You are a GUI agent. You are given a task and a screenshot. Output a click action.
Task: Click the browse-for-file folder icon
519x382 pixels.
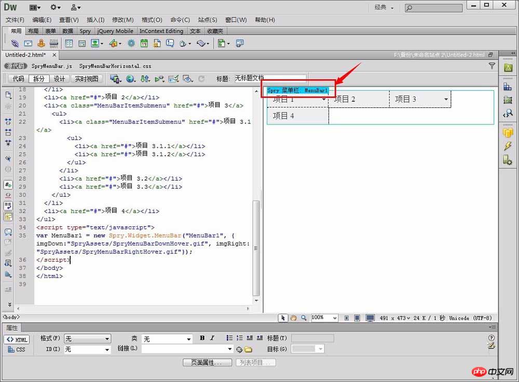[248, 349]
